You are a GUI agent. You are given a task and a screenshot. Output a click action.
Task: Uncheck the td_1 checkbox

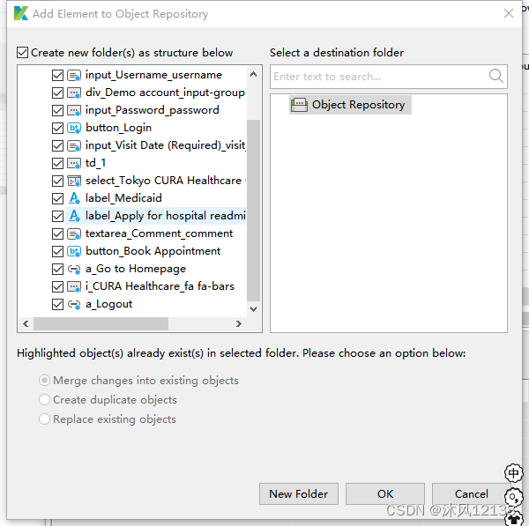coord(57,163)
